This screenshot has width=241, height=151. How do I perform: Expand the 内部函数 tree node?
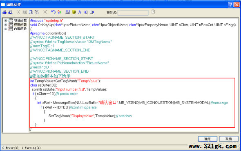coord(6,29)
